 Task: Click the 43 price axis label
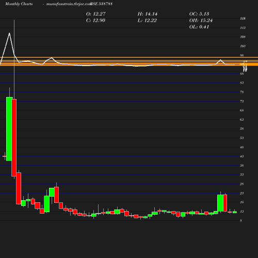(242, 156)
